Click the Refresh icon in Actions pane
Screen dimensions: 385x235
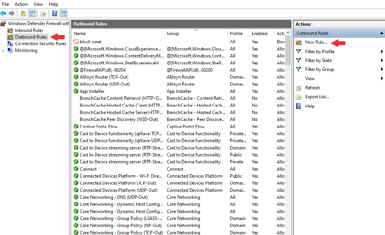click(x=299, y=88)
